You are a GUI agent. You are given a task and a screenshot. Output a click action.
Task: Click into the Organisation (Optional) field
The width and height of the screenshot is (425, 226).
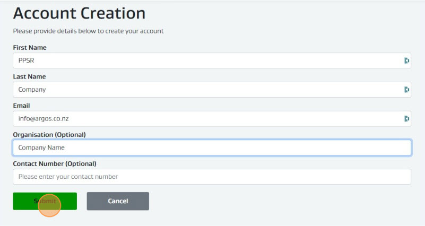pyautogui.click(x=212, y=147)
